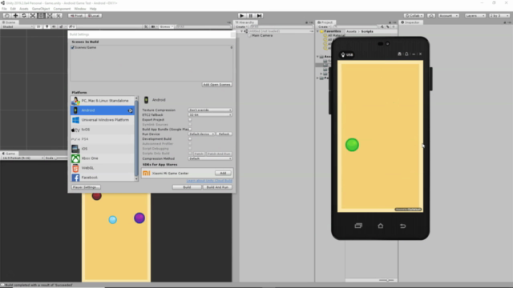Open the ETC2 fallback dropdown
Screen dimensions: 513x288
click(x=210, y=115)
